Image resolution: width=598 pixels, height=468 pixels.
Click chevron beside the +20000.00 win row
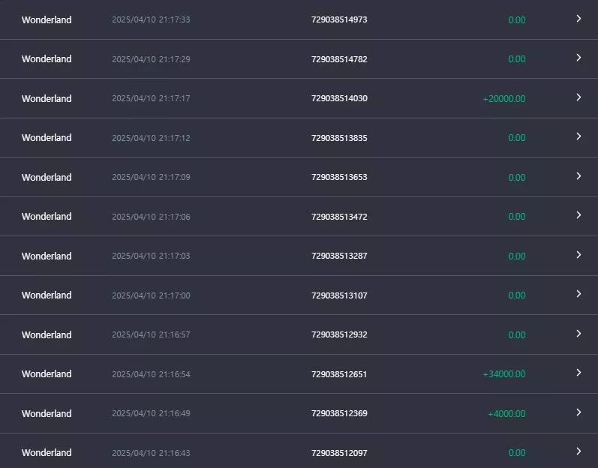pos(578,97)
